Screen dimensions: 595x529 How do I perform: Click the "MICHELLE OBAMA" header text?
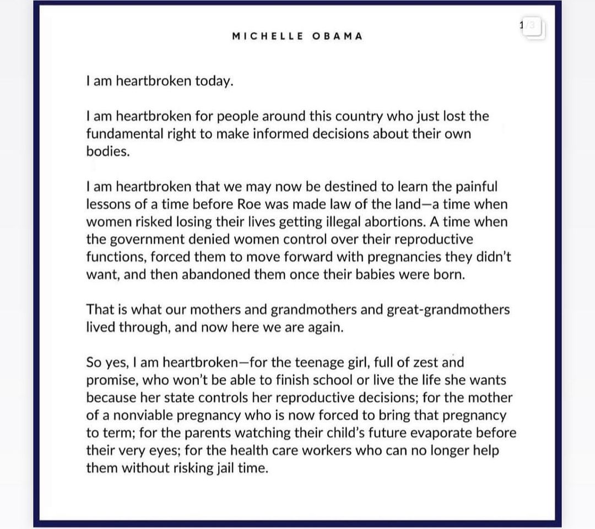click(297, 36)
